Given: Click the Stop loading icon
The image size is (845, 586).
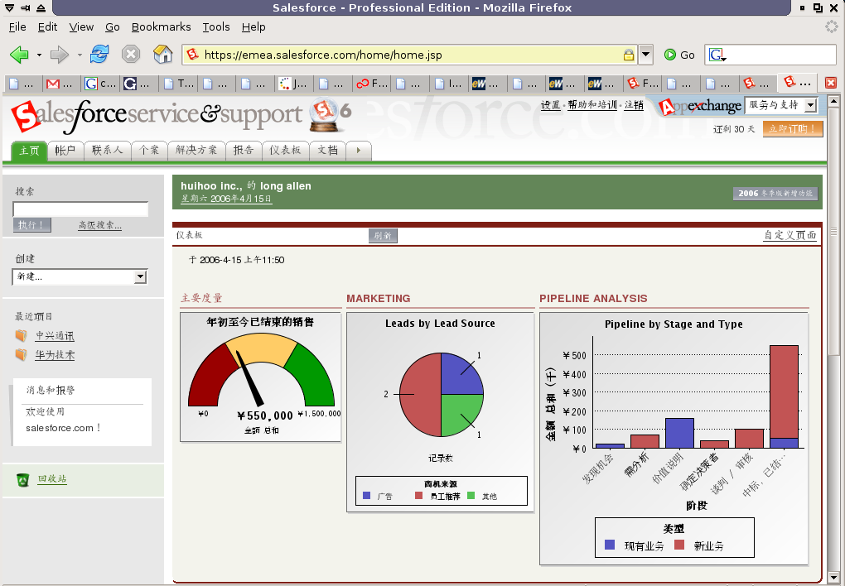Looking at the screenshot, I should [130, 55].
